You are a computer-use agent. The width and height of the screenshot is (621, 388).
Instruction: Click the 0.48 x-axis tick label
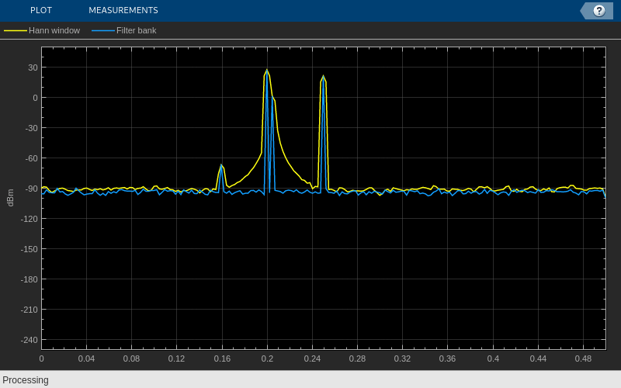584,359
